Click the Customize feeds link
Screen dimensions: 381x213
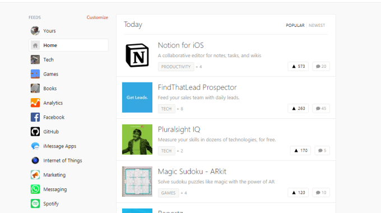(x=97, y=17)
